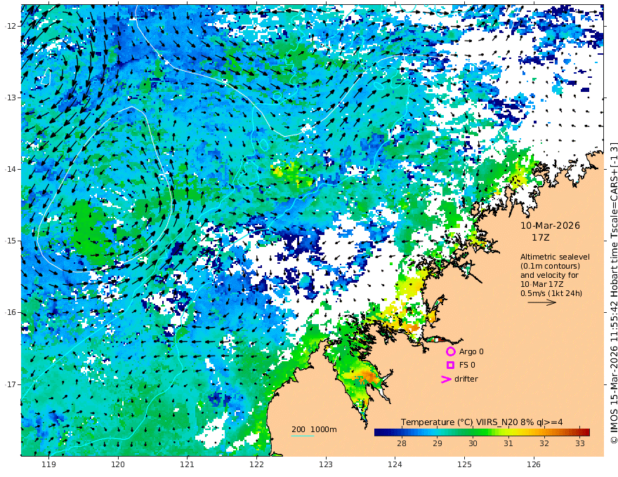Click longitude axis label '124'
This screenshot has width=618, height=477.
(x=395, y=465)
